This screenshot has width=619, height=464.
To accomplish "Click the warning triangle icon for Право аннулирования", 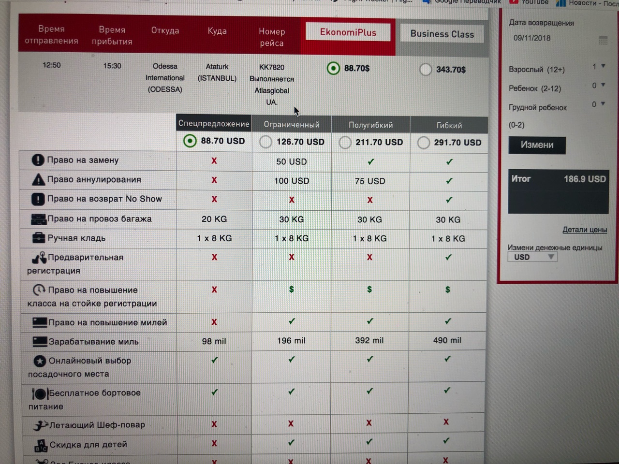I will coord(38,180).
